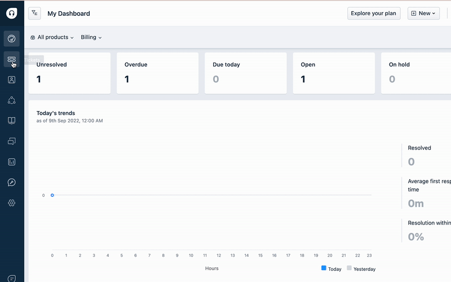The image size is (451, 282).
Task: Toggle the dashboard filter list icon
Action: tap(34, 13)
